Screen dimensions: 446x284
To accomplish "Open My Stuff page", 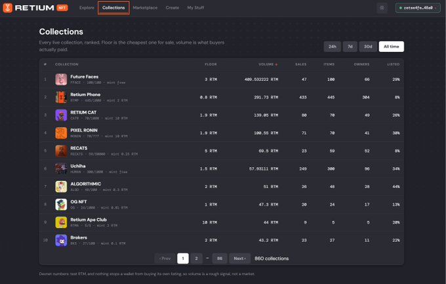I will coord(195,8).
